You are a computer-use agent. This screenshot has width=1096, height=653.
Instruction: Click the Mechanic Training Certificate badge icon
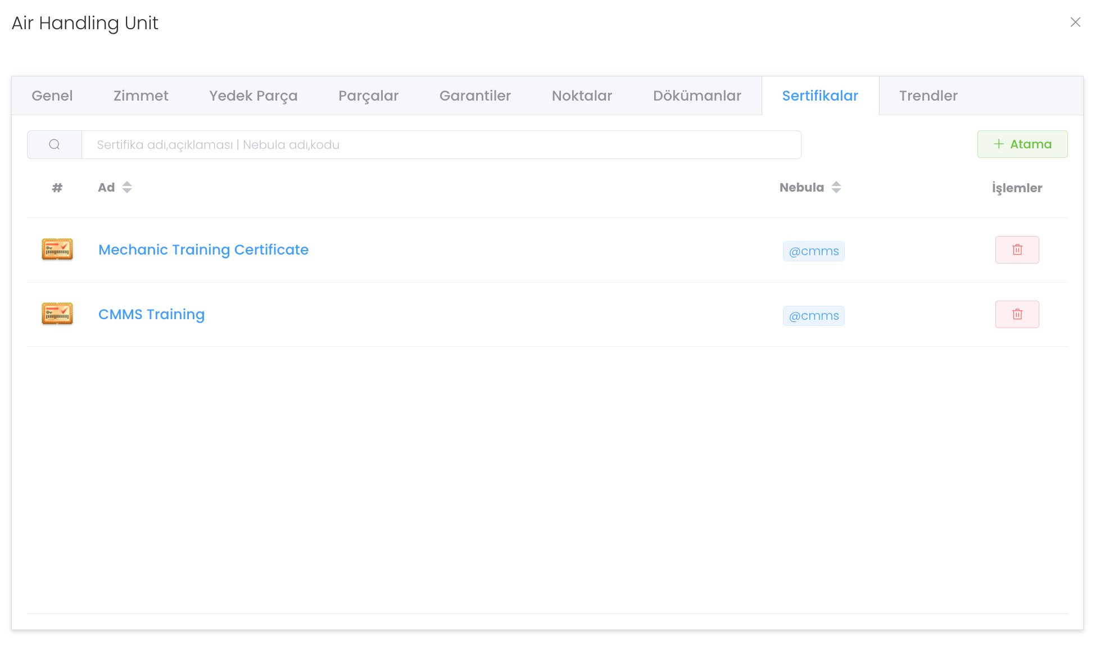(x=57, y=250)
